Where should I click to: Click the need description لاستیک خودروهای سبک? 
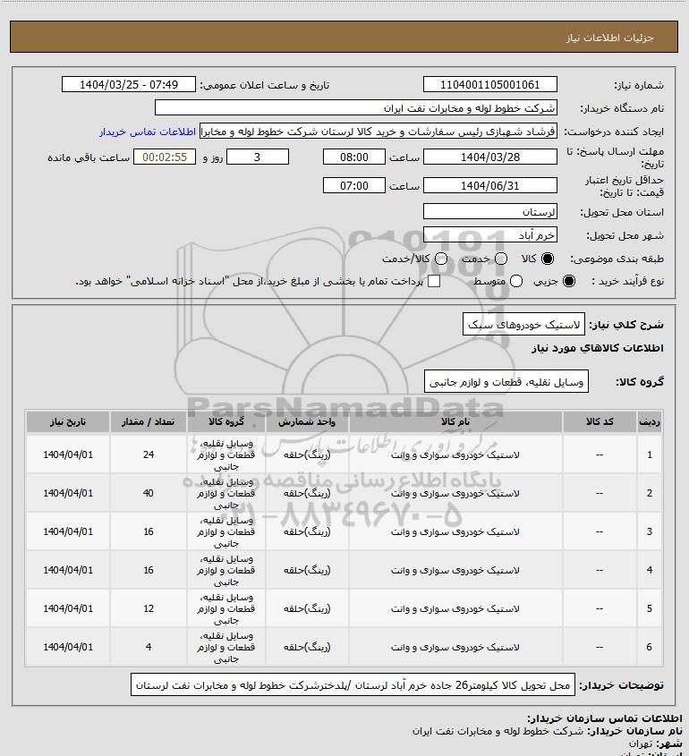[523, 325]
